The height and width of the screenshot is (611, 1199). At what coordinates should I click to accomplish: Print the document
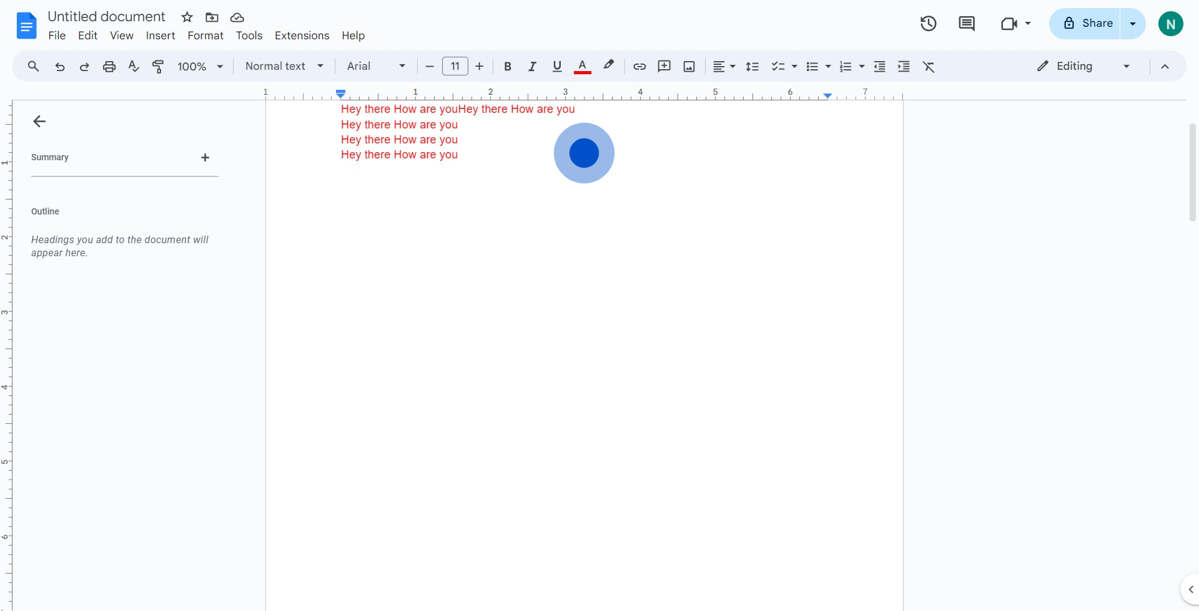pyautogui.click(x=109, y=66)
